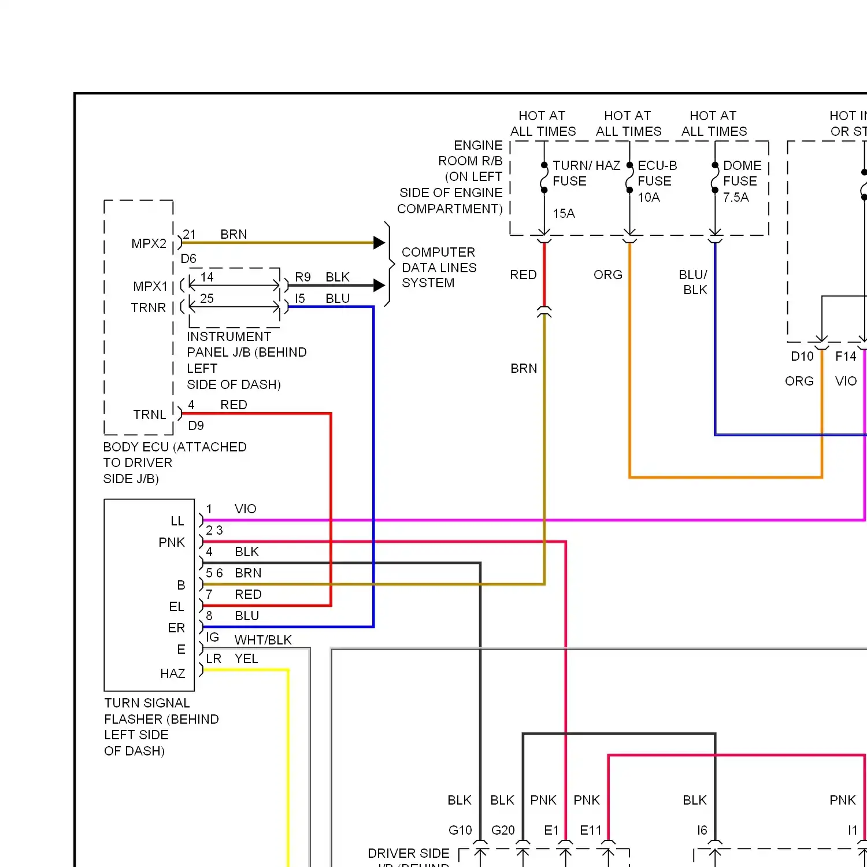Image resolution: width=867 pixels, height=867 pixels.
Task: Click the COMPUTER DATA LINES SYSTEM label
Action: 439,268
